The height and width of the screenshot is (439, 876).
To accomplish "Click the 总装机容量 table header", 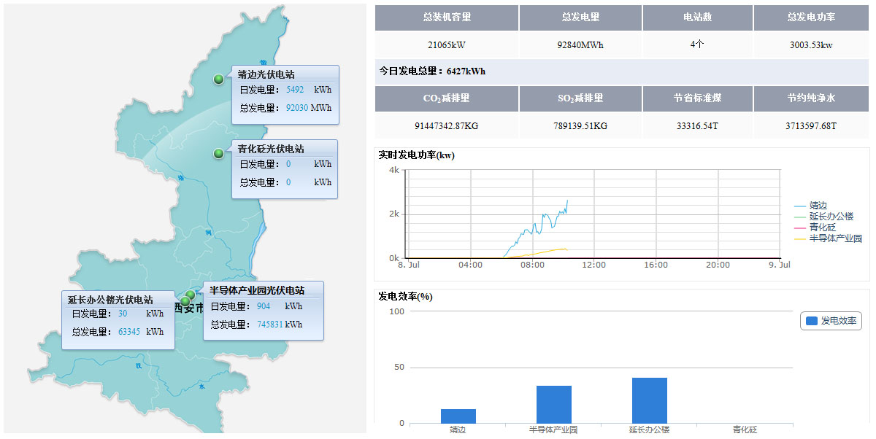I will (447, 18).
